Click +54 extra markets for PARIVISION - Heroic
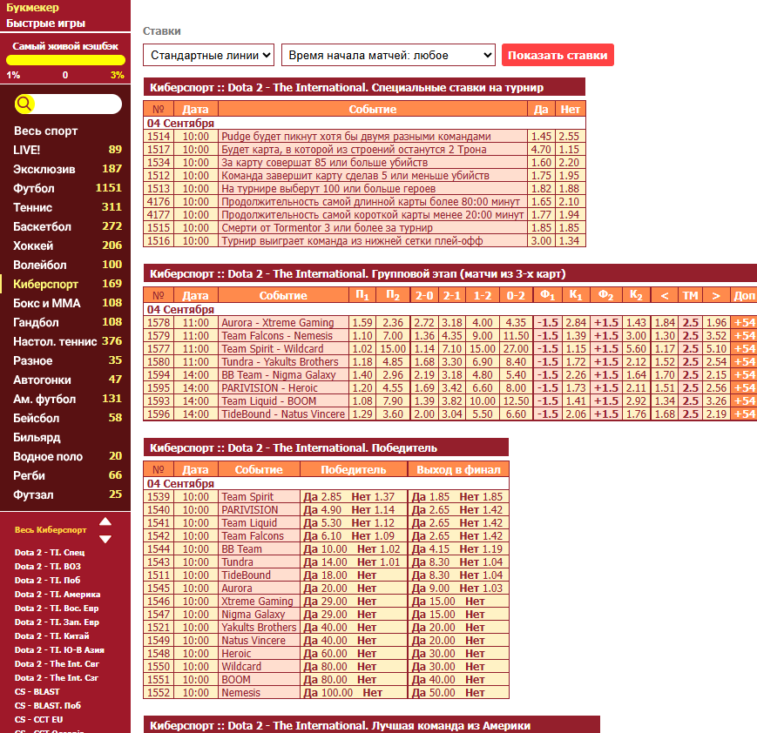757x733 pixels. coord(744,388)
